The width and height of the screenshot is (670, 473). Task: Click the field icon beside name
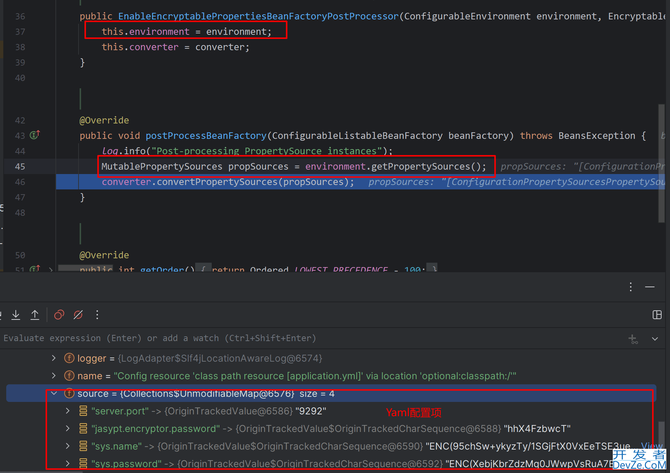[69, 376]
